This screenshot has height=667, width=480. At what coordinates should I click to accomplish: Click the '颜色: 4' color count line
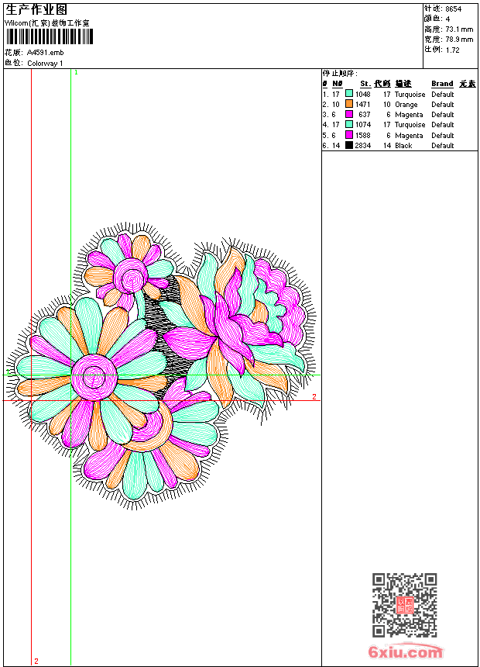tap(437, 19)
